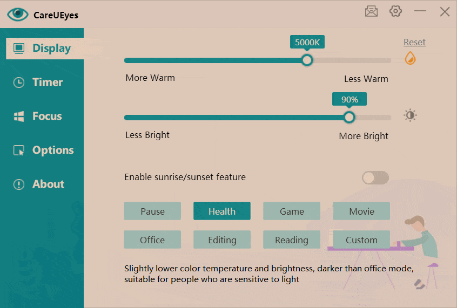The height and width of the screenshot is (308, 457).
Task: Click the windows icon beside Focus
Action: pyautogui.click(x=19, y=117)
